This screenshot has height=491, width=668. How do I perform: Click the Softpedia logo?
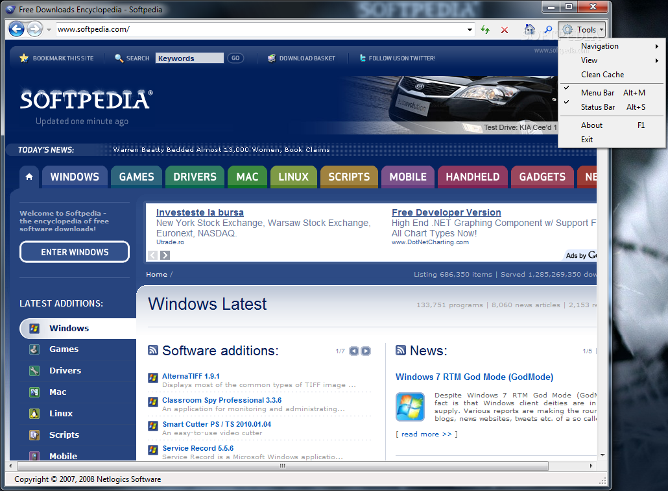tap(86, 99)
